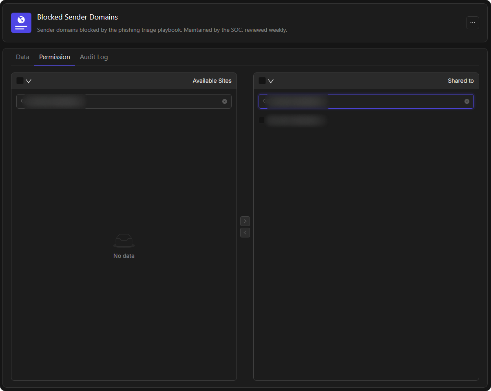Clear the Shared to search field
The image size is (491, 391).
(467, 101)
